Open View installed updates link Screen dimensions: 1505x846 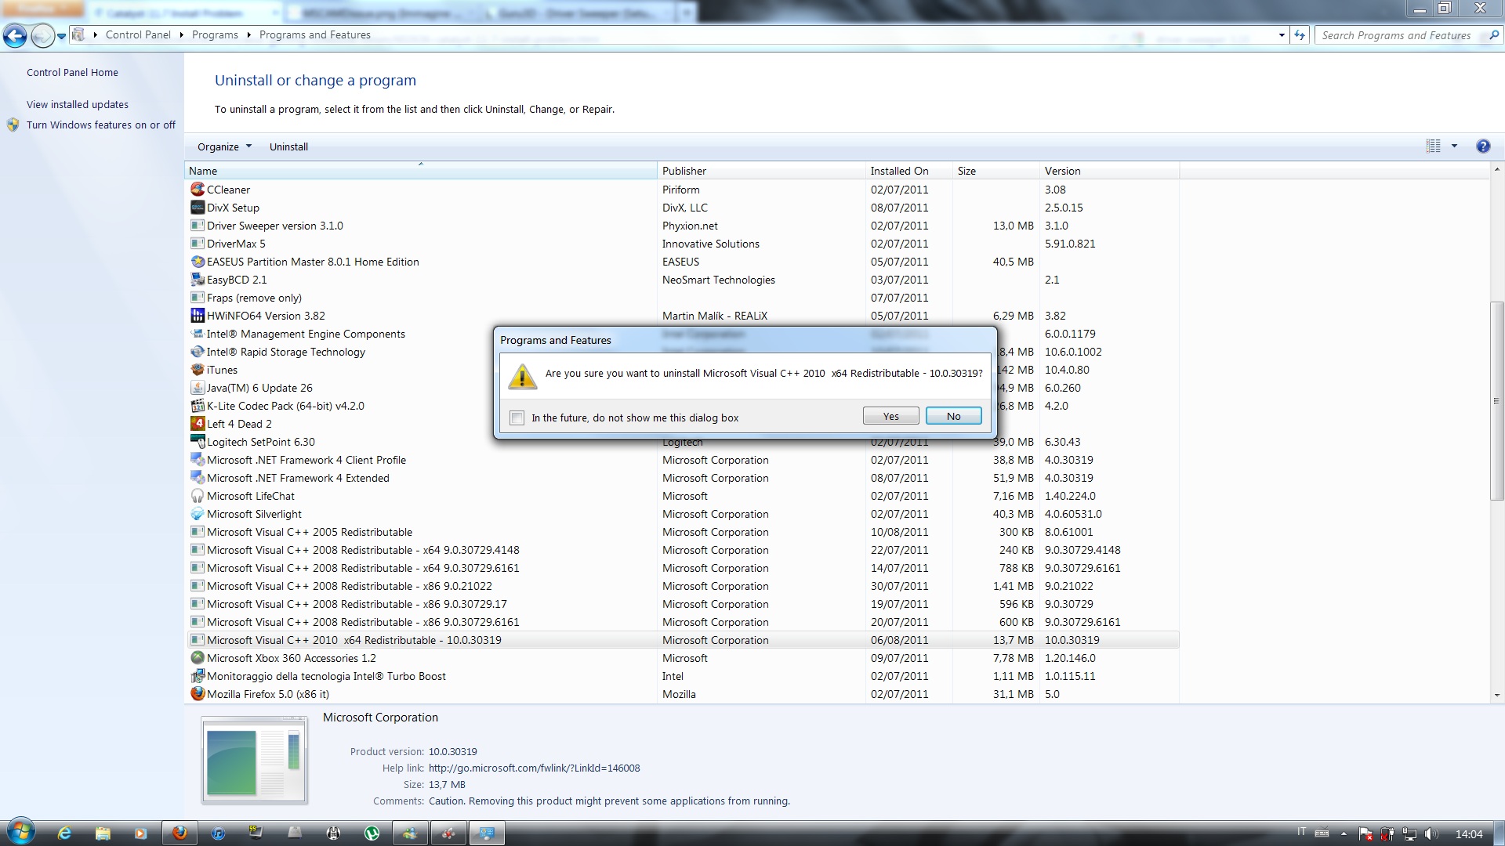pos(78,105)
